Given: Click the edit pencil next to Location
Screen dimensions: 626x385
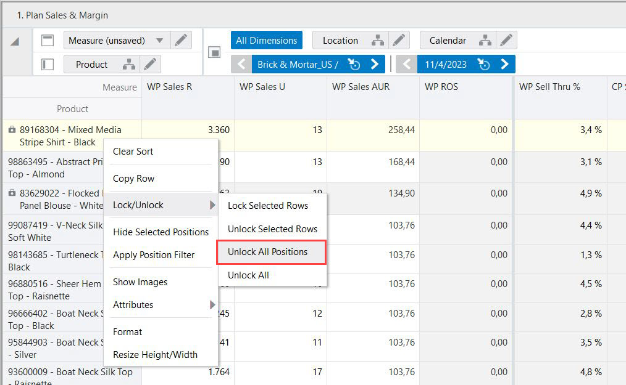Looking at the screenshot, I should click(x=399, y=41).
